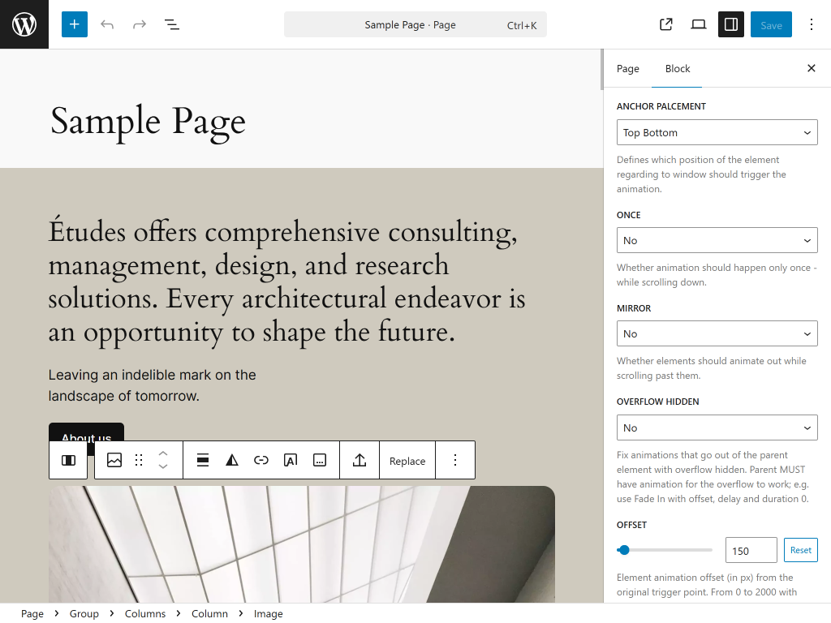Viewport: 831px width, 623px height.
Task: Open Document Overview list view
Action: [x=172, y=24]
